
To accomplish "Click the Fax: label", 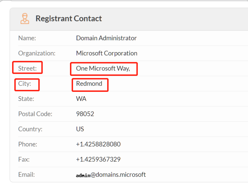I will tap(24, 160).
